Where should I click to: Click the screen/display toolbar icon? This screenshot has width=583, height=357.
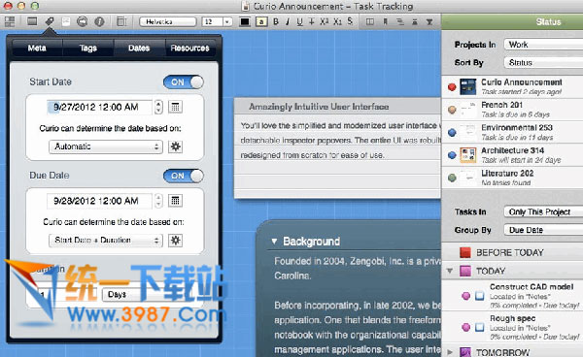pos(32,21)
